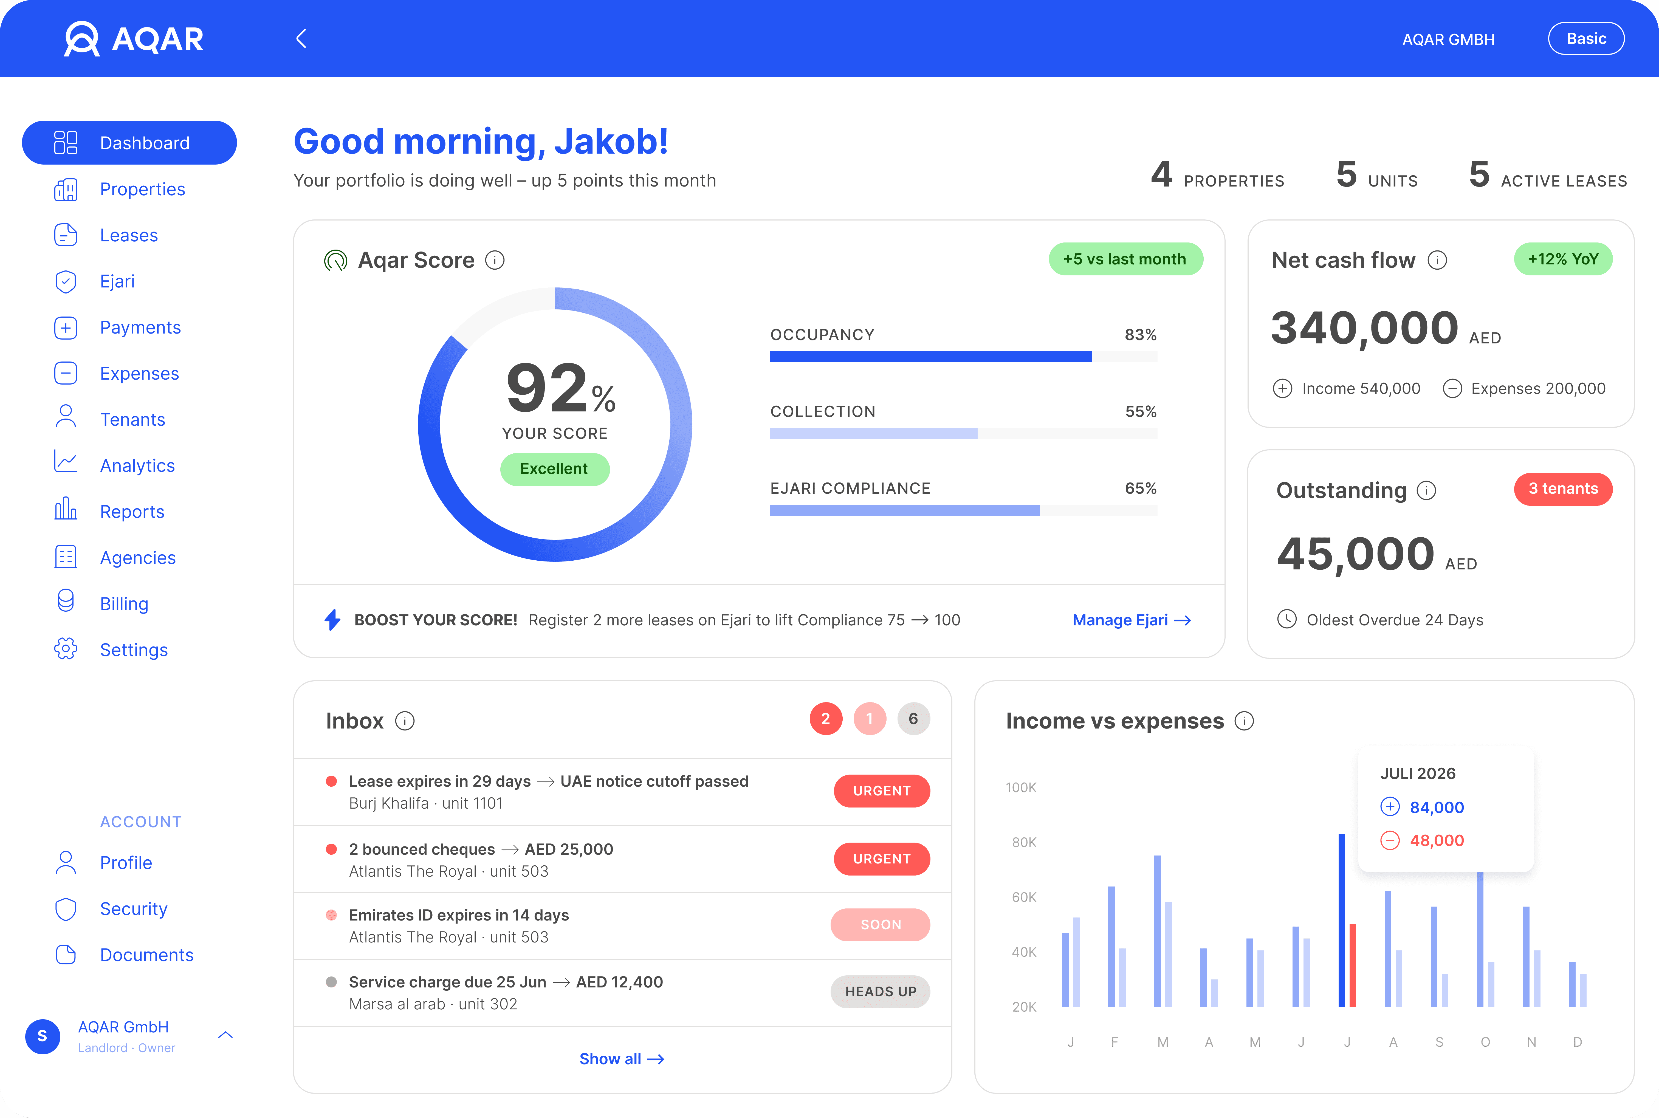Expand the AQAR GmbH account switcher chevron
This screenshot has width=1659, height=1118.
(x=225, y=1035)
